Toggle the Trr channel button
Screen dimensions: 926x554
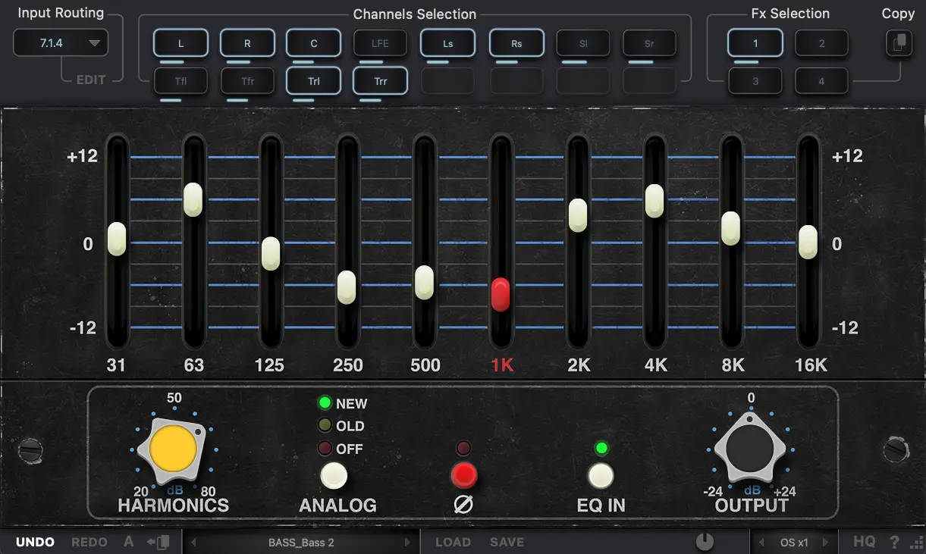[x=380, y=80]
